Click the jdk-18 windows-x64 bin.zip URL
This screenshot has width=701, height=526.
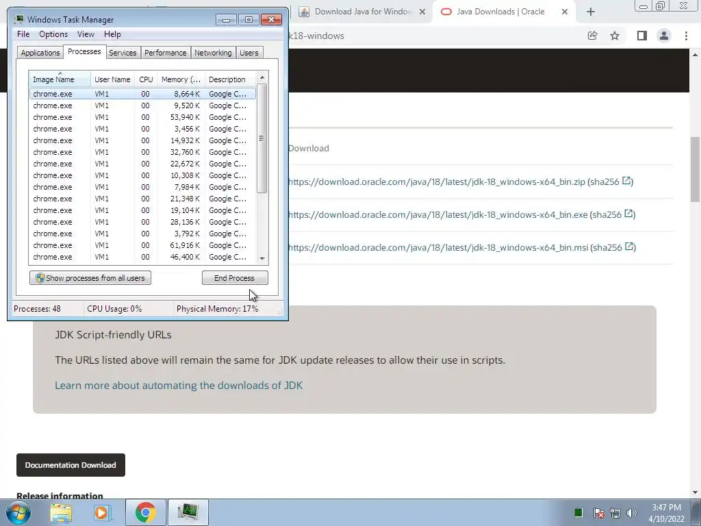436,181
